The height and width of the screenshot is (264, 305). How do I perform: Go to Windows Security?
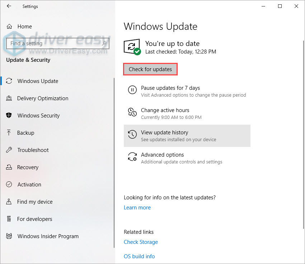pyautogui.click(x=57, y=115)
